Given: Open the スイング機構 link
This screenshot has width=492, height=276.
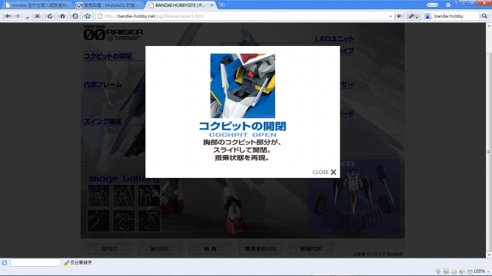Looking at the screenshot, I should click(102, 121).
